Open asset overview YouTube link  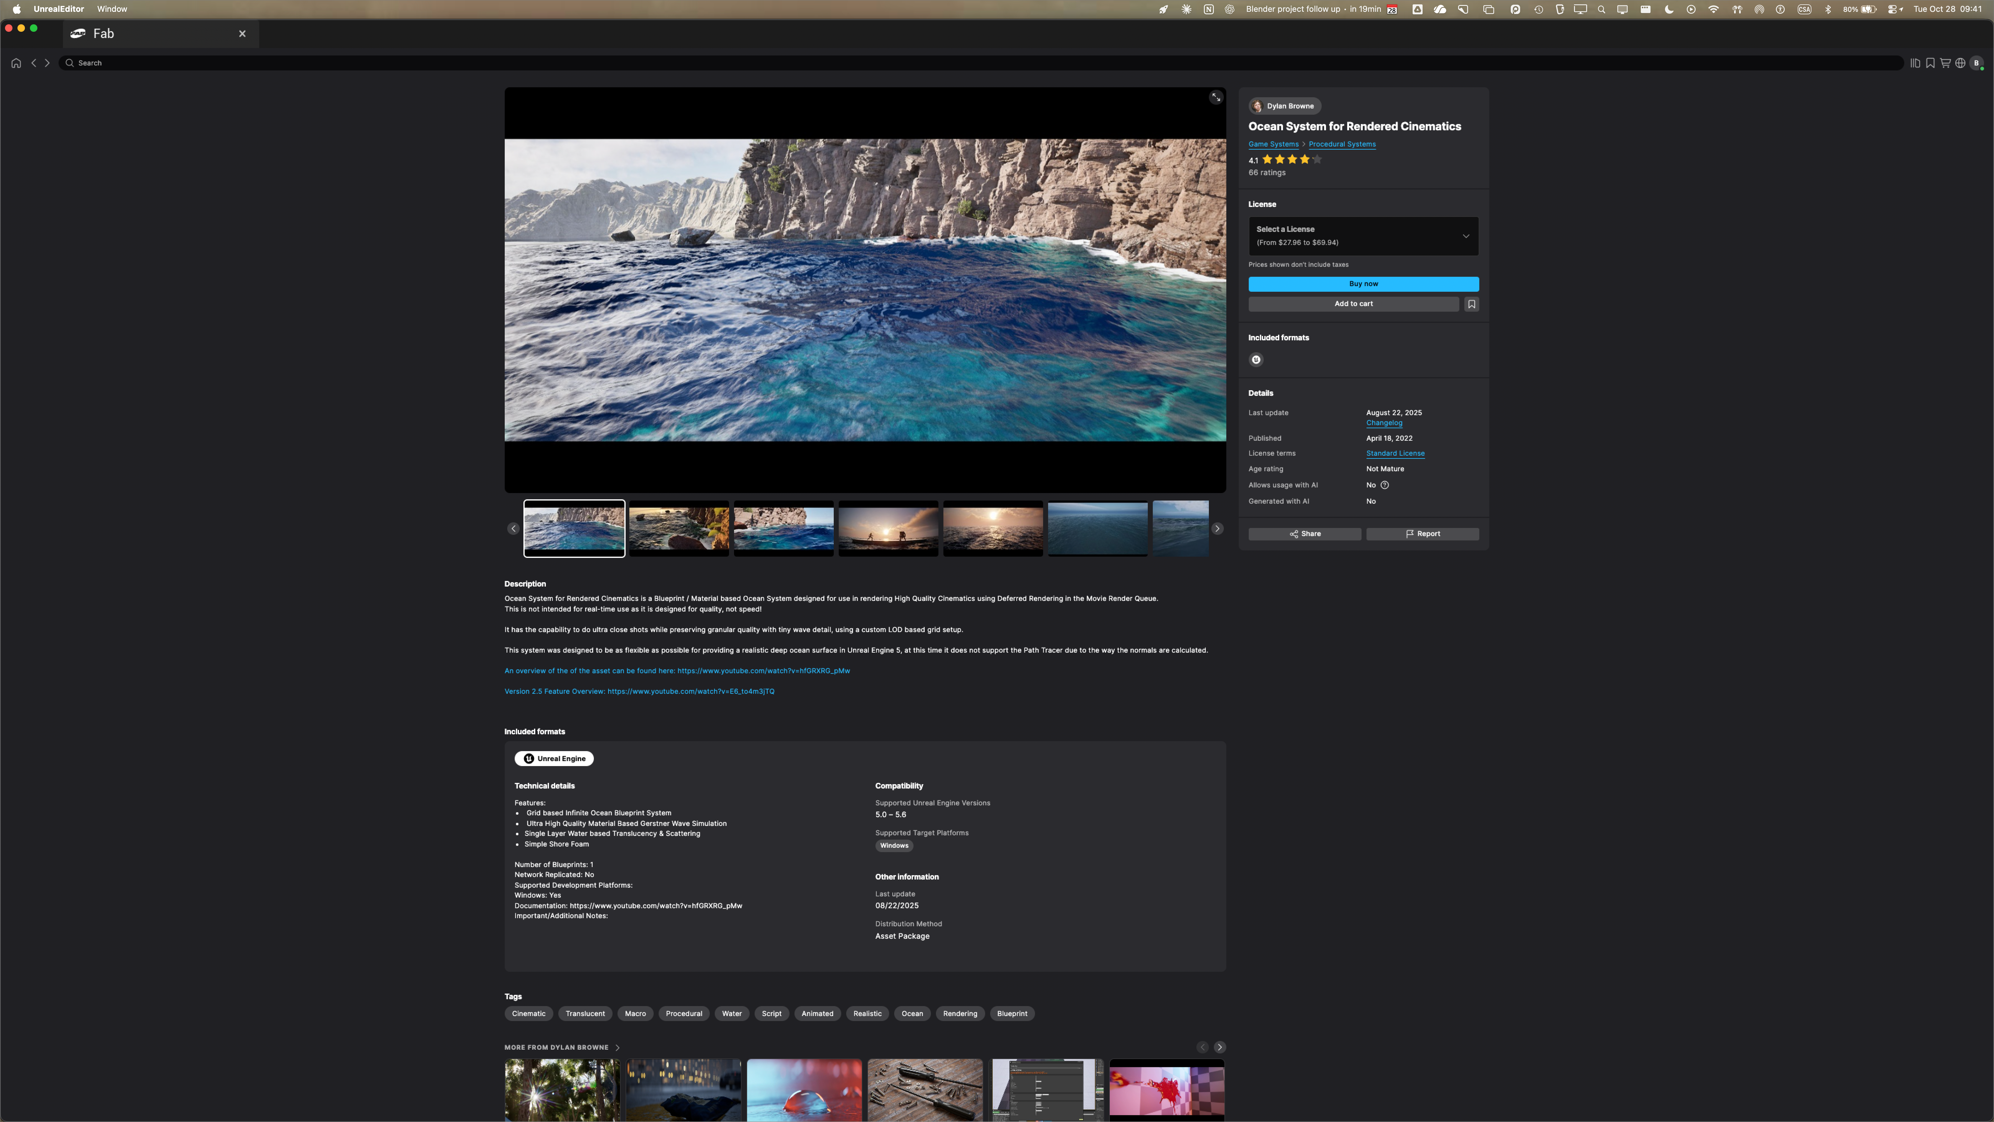677,671
